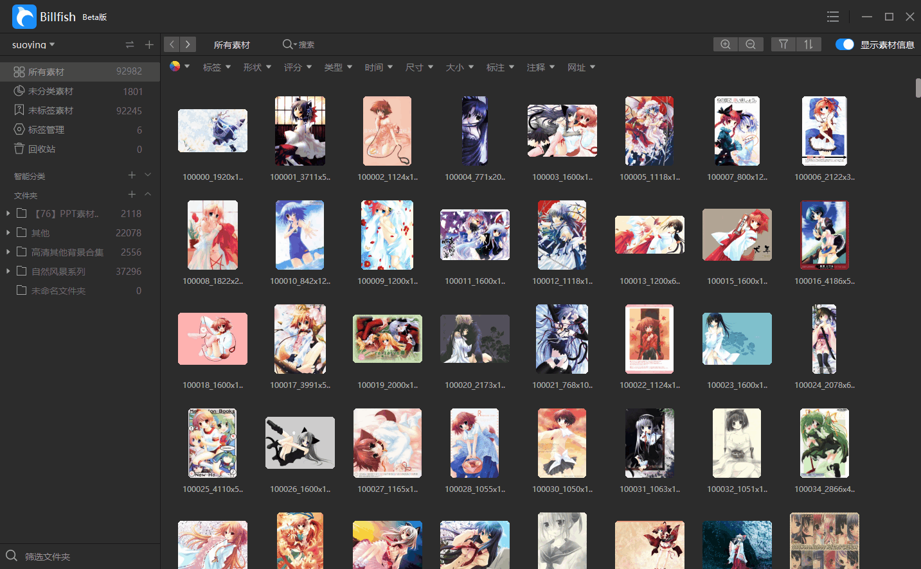The height and width of the screenshot is (569, 921).
Task: Open 未标签素材 showing 92245 items
Action: click(x=80, y=110)
